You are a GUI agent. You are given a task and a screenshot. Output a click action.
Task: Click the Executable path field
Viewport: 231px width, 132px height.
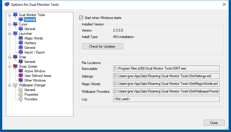coord(166,68)
